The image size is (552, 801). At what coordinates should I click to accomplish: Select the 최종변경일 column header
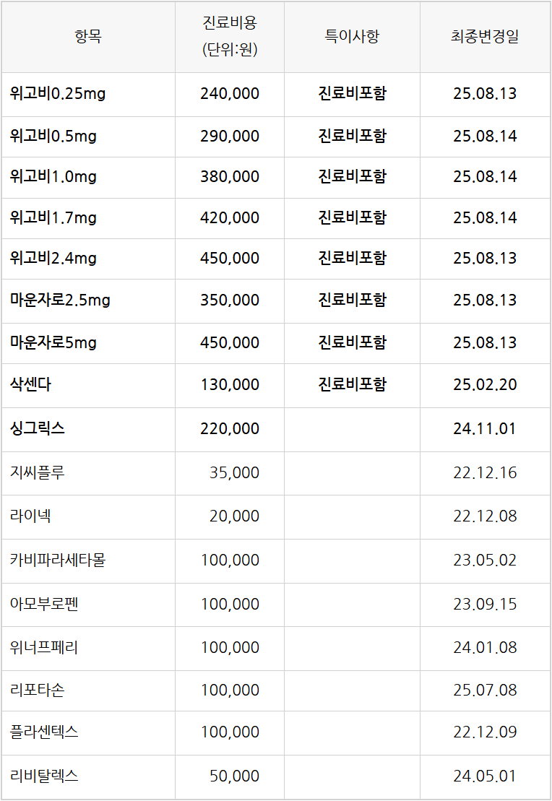pyautogui.click(x=485, y=36)
